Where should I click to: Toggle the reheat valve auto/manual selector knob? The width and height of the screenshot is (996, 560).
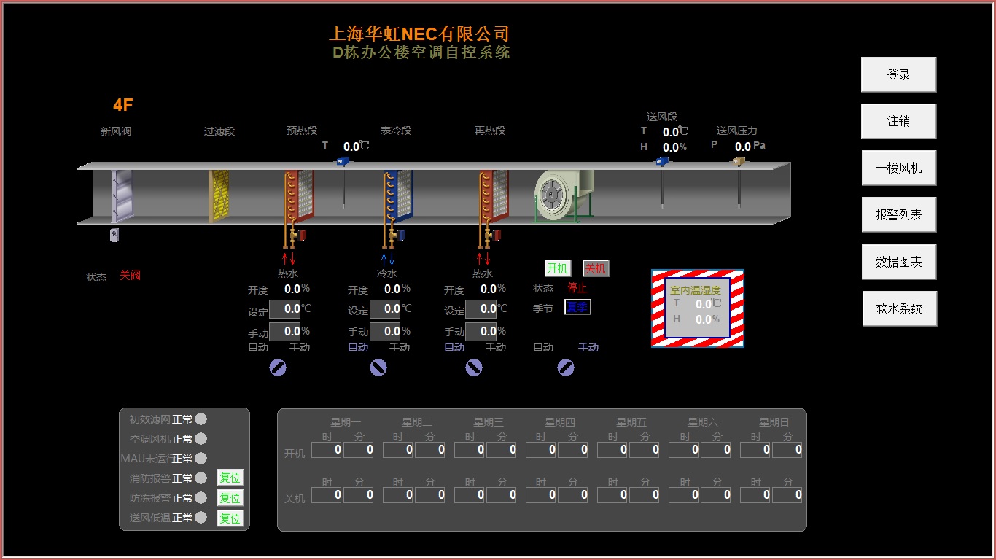[x=474, y=368]
